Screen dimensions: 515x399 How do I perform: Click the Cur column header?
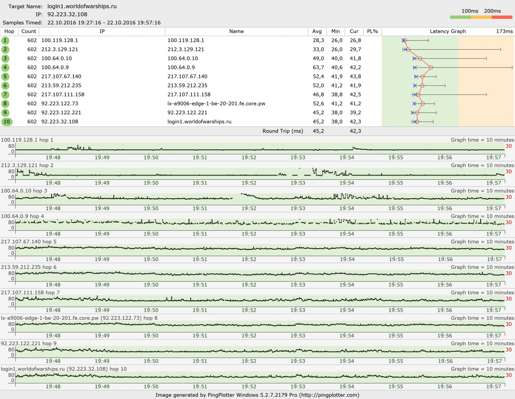coord(354,31)
